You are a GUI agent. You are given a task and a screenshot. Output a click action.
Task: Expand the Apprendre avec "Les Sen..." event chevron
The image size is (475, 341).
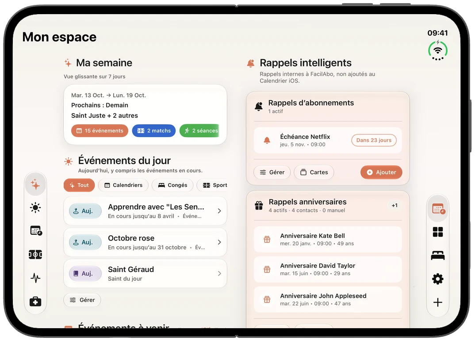click(x=219, y=211)
